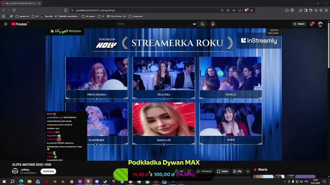Open the geoportal bookmark folder
This screenshot has width=330, height=185.
click(22, 16)
